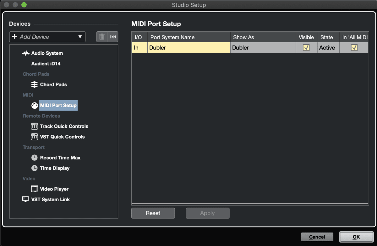Click 'In' cell of Dubler row
377x246 pixels.
point(139,48)
